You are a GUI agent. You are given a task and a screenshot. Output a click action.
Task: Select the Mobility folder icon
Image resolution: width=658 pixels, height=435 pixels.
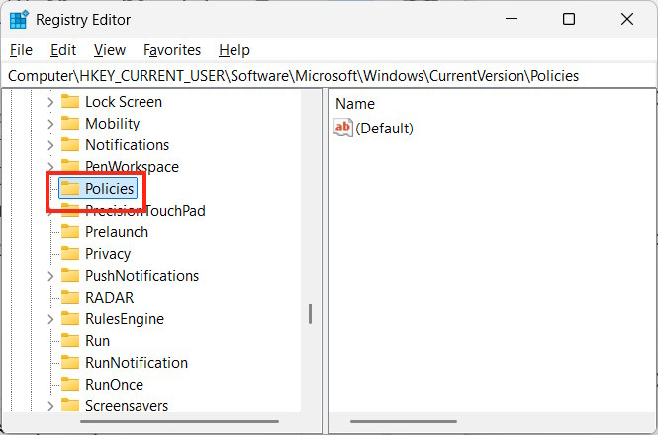70,124
